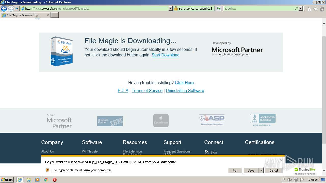Click Run in the download bar

(235, 171)
